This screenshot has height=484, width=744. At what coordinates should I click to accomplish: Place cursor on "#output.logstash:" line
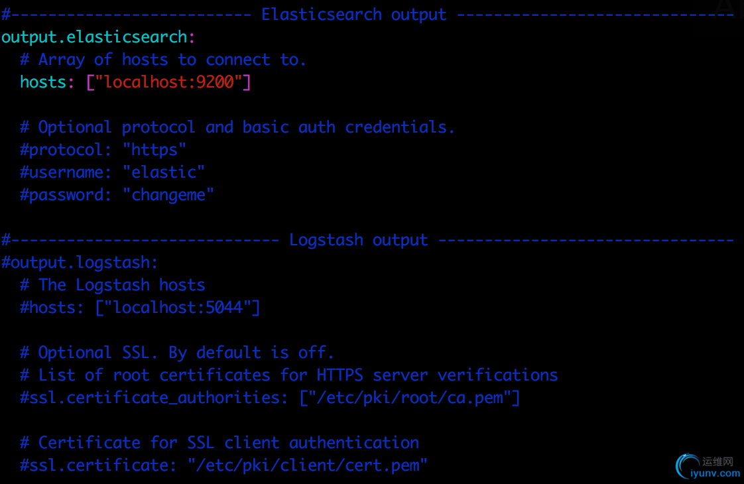(x=80, y=263)
